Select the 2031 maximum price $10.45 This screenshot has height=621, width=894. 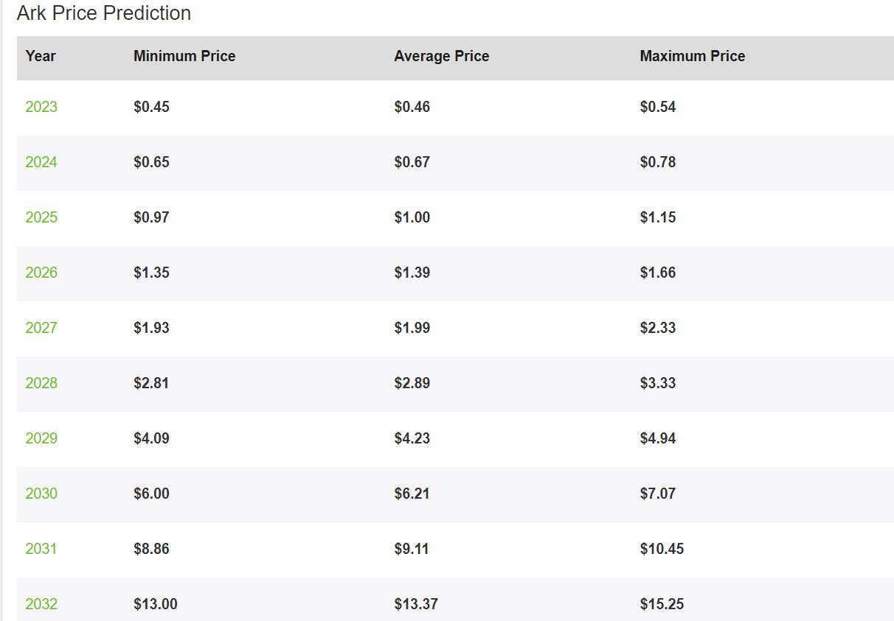pos(662,549)
